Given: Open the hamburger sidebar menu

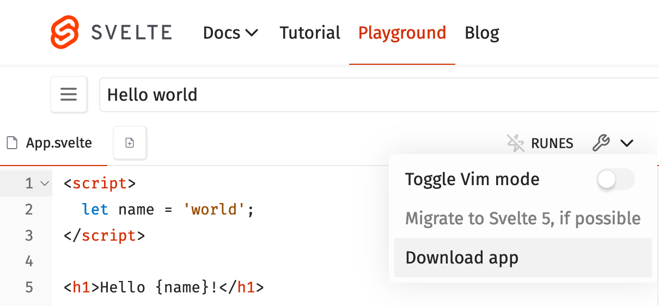Looking at the screenshot, I should point(69,95).
